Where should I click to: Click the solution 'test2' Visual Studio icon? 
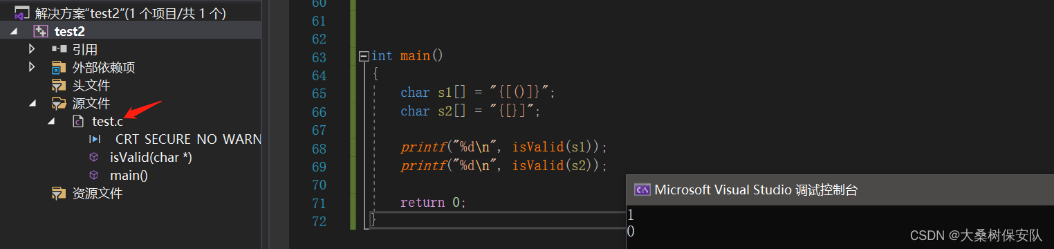click(21, 13)
